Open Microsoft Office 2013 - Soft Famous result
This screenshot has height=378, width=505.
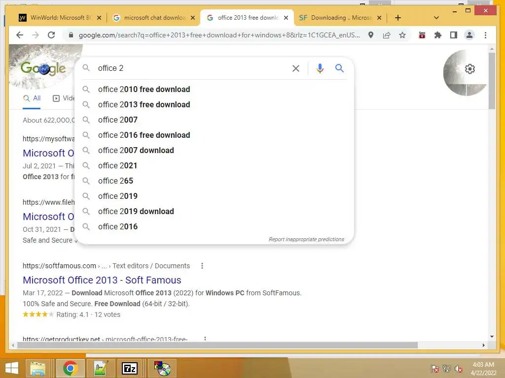(102, 280)
